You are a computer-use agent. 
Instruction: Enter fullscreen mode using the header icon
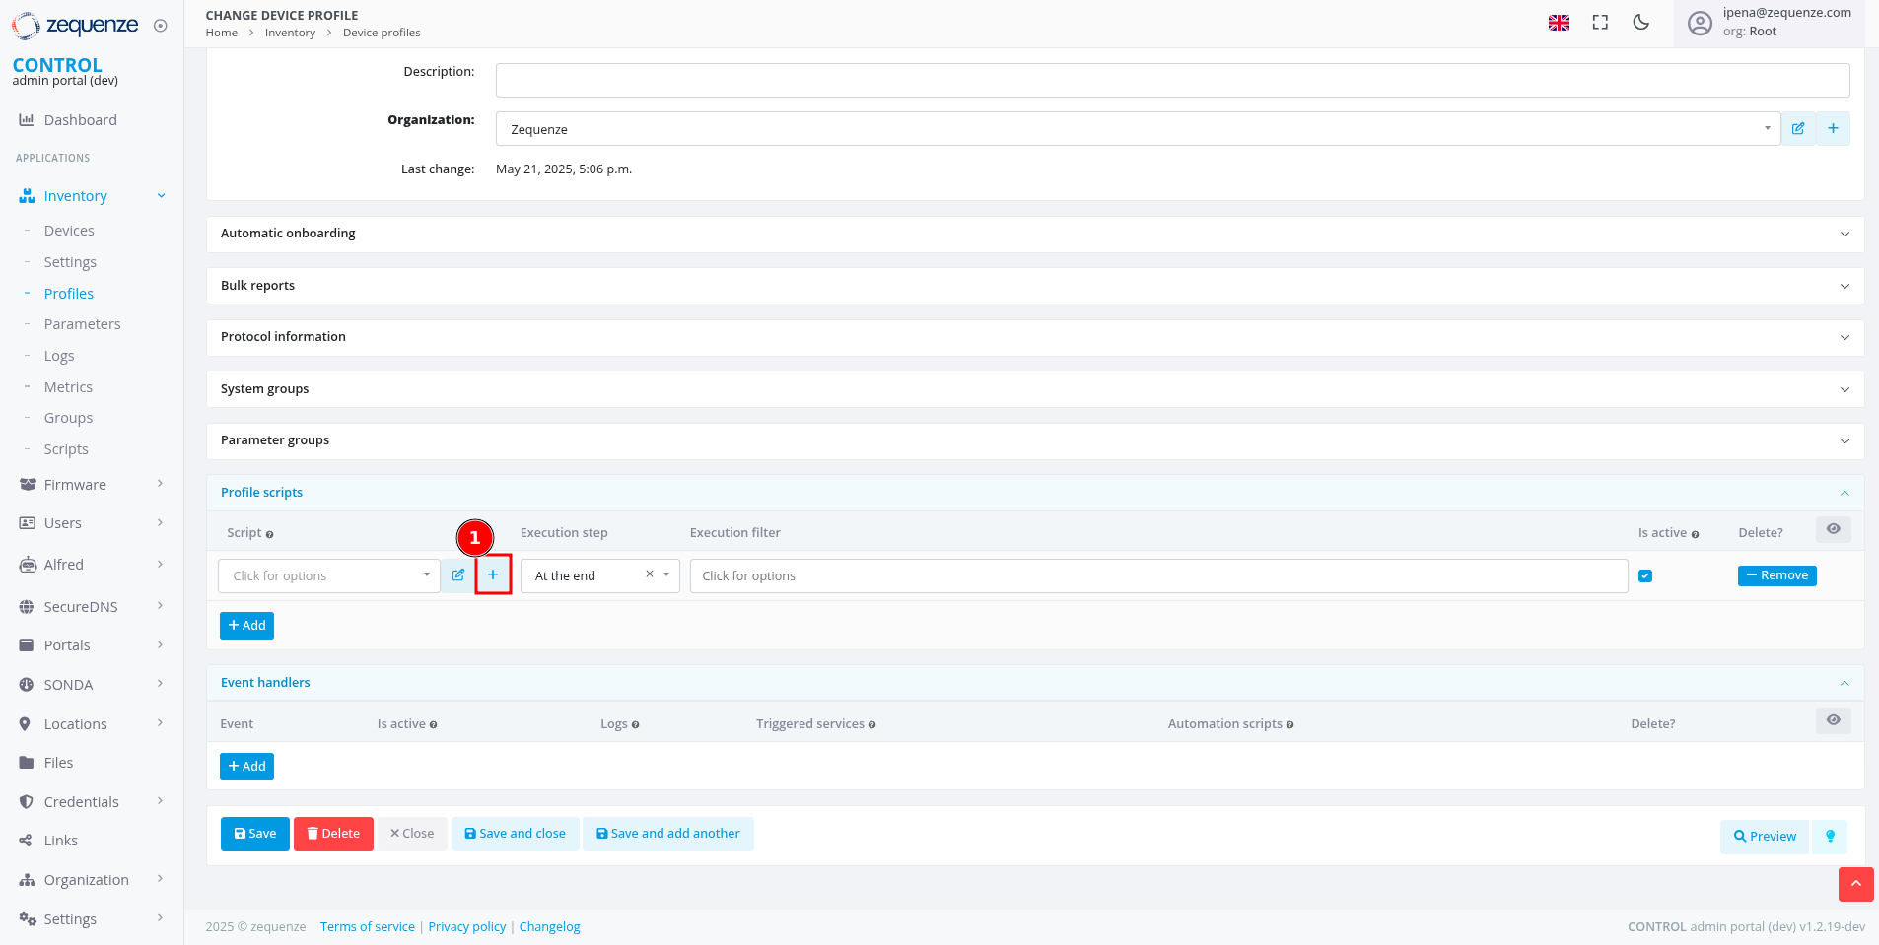[1600, 23]
